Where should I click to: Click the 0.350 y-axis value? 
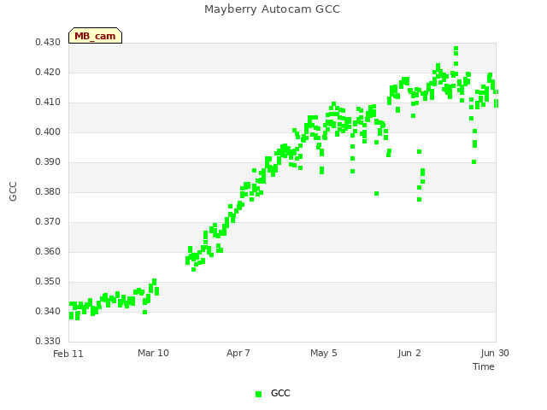pyautogui.click(x=48, y=281)
